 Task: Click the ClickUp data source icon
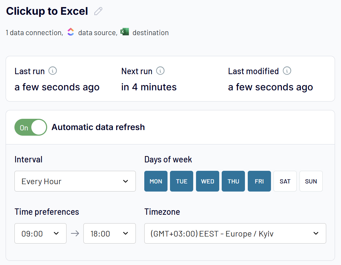[71, 32]
